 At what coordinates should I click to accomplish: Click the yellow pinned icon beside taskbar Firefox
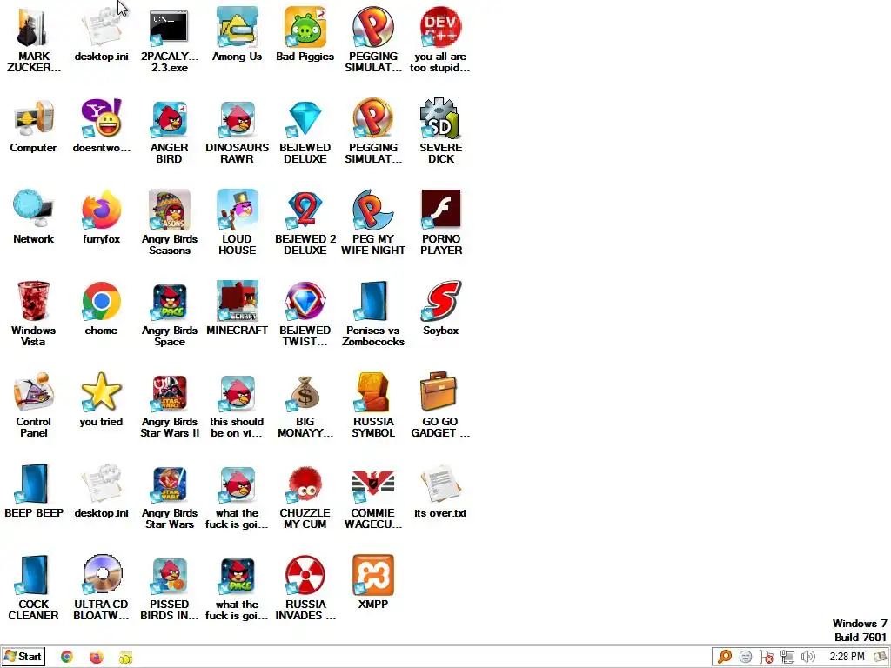pos(125,658)
